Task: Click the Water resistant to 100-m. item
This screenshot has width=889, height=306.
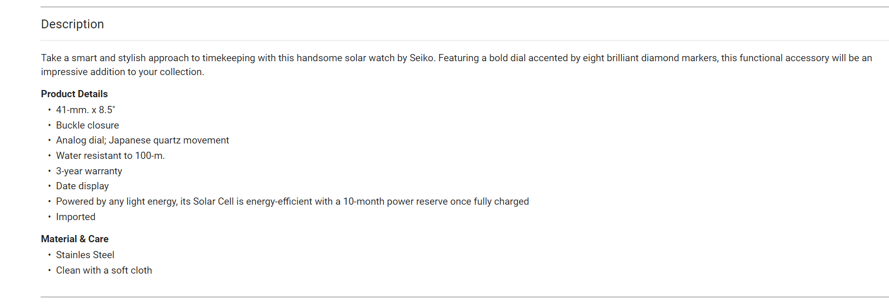Action: click(111, 156)
